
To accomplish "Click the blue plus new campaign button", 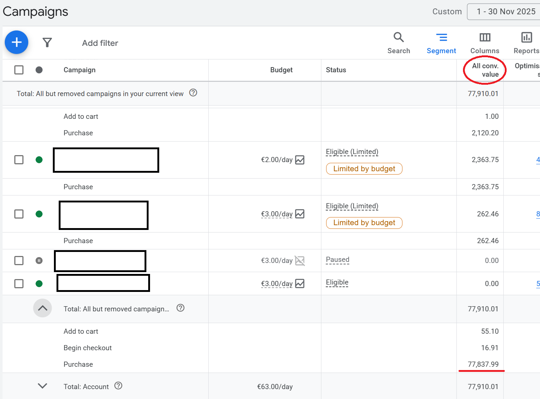I will [x=17, y=42].
